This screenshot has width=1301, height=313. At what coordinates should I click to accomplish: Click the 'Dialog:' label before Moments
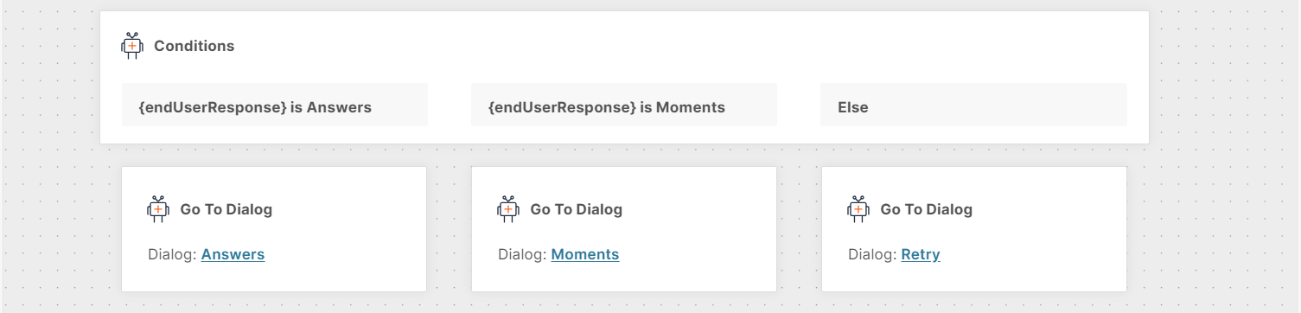[523, 254]
